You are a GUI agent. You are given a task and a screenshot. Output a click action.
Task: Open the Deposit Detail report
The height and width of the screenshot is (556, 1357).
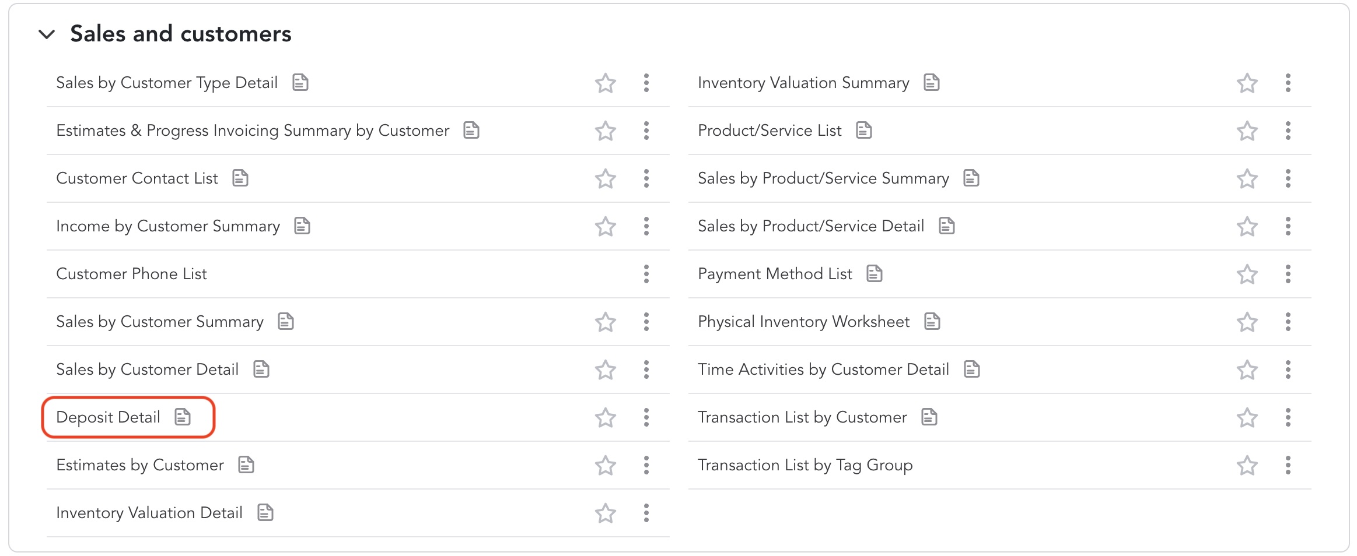point(109,417)
